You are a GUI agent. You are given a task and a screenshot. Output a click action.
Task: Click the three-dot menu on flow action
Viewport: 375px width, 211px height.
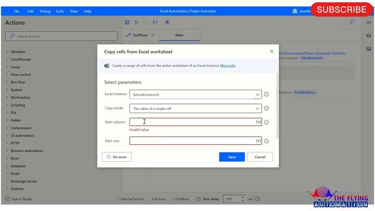click(350, 72)
